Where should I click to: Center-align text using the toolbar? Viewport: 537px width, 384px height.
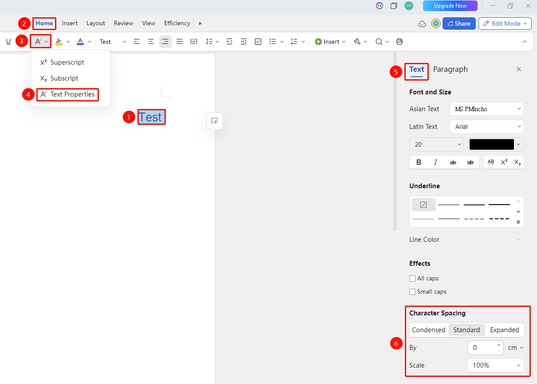pos(151,42)
